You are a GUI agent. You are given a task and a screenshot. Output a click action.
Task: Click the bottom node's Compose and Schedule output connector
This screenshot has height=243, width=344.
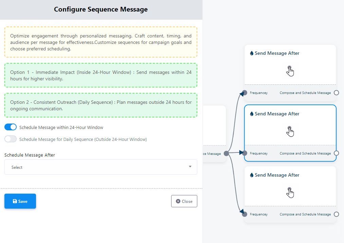(336, 214)
